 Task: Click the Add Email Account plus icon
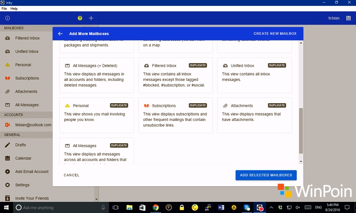(8, 172)
